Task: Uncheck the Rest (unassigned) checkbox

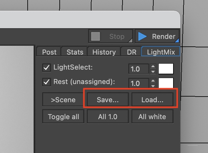Action: pos(47,82)
